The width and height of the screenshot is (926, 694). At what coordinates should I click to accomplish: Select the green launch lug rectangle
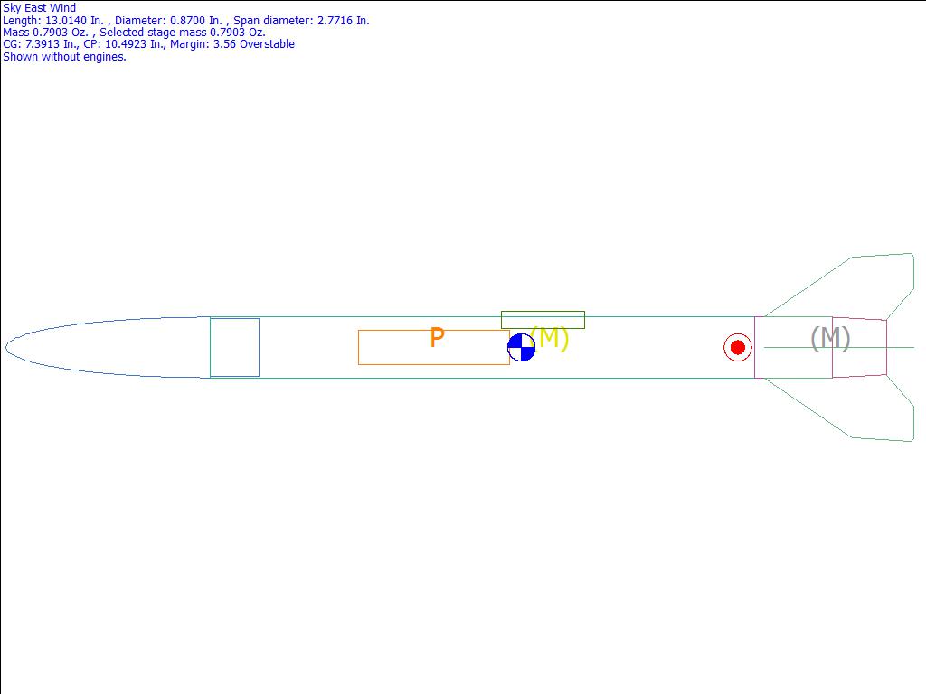[x=543, y=320]
